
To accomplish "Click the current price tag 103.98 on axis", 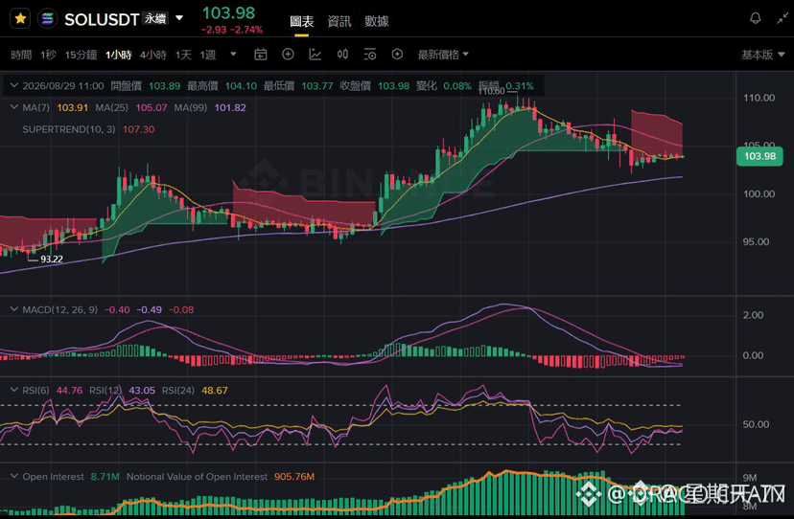I will tap(759, 156).
